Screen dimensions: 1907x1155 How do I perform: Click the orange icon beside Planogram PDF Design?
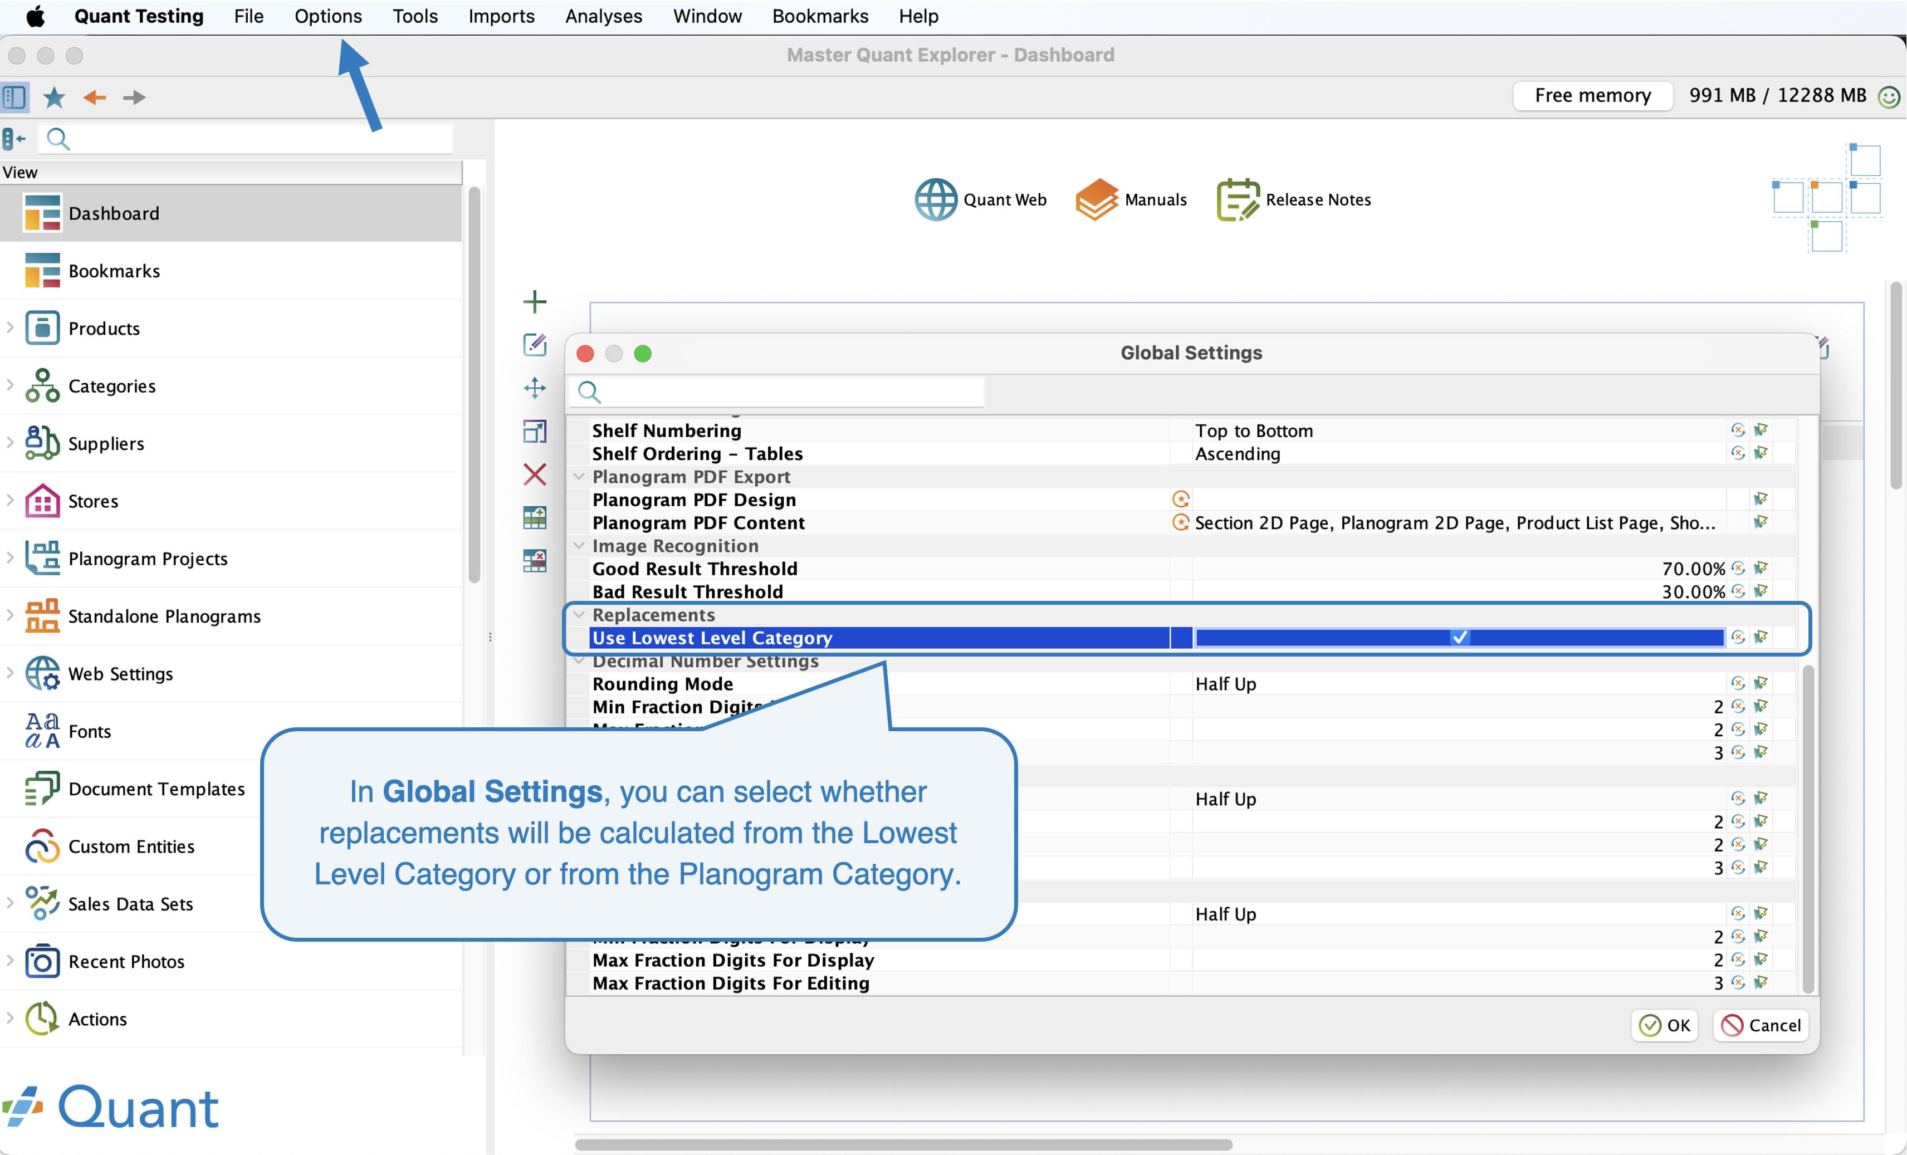point(1181,499)
